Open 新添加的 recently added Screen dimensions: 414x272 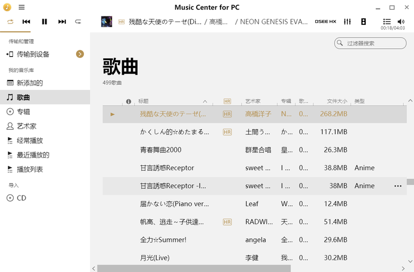pyautogui.click(x=45, y=83)
